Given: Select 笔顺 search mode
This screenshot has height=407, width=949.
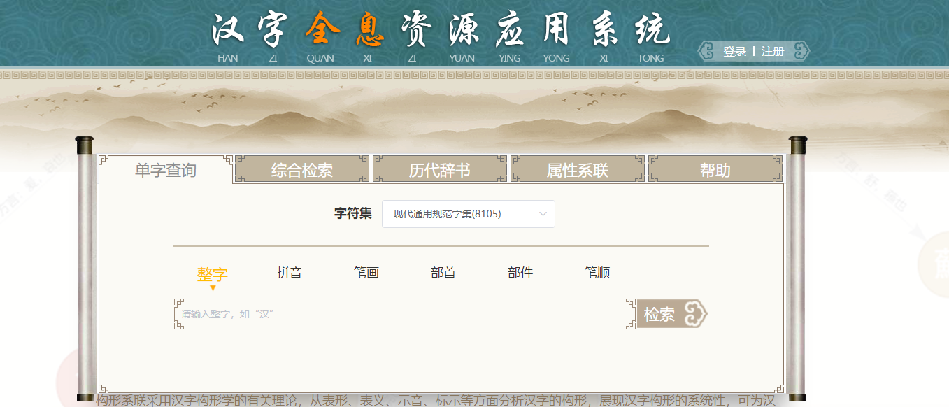Looking at the screenshot, I should (597, 273).
